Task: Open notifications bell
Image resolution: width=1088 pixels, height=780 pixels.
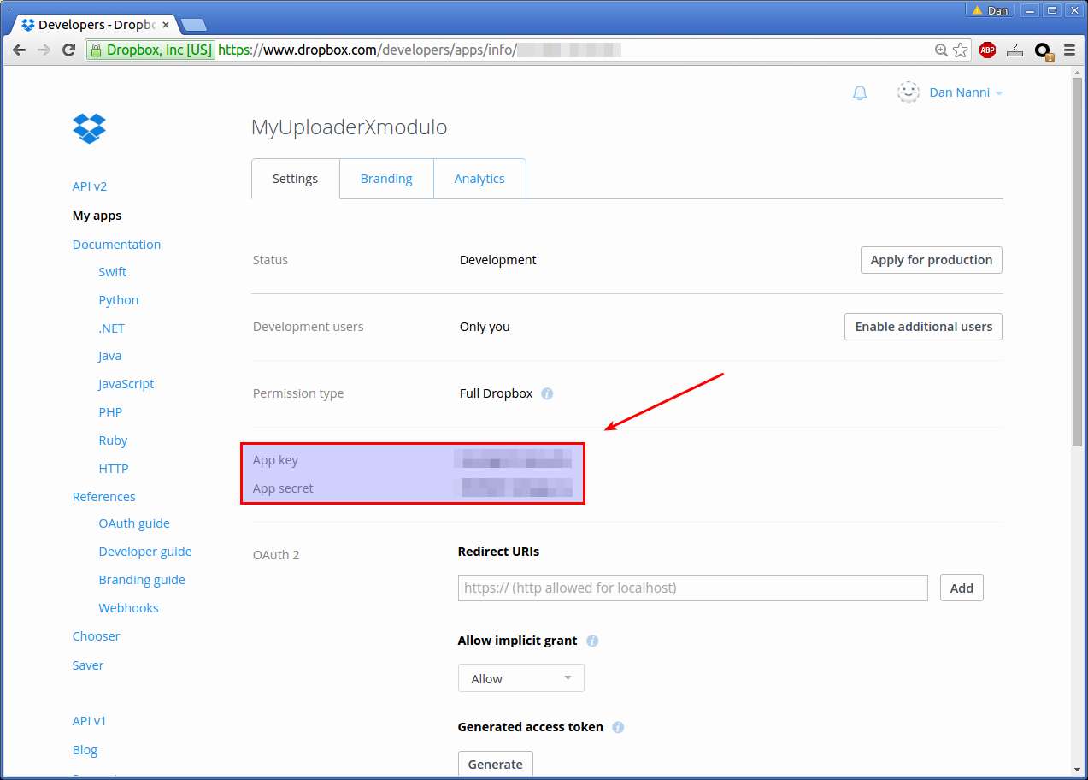Action: pos(860,92)
